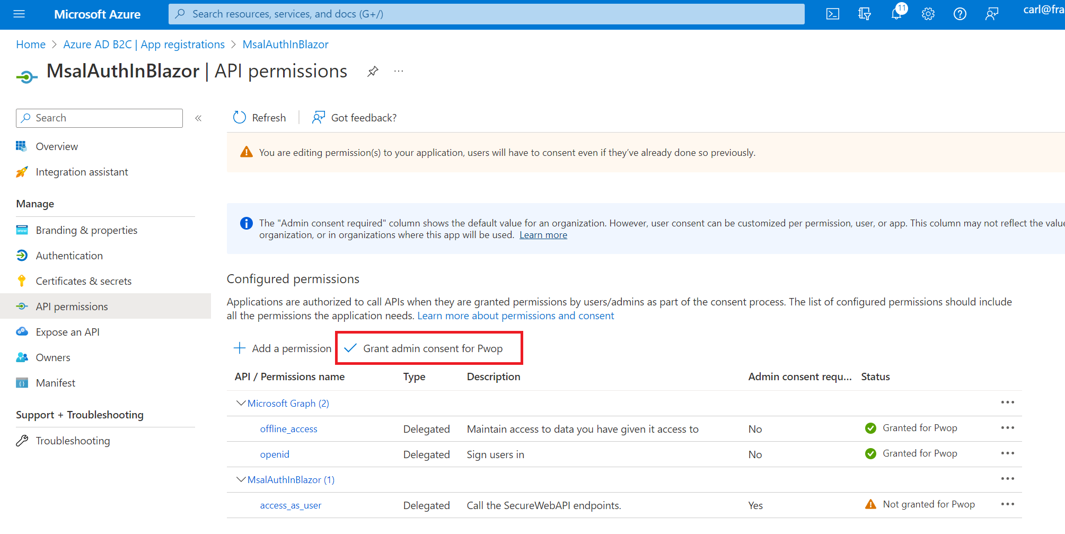Open the portal hamburger menu

[19, 14]
